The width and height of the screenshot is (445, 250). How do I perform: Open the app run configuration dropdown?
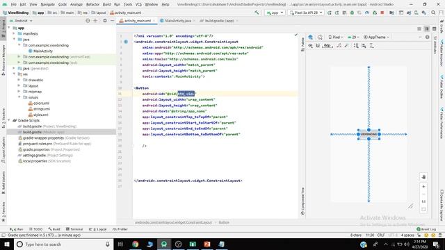pyautogui.click(x=275, y=12)
